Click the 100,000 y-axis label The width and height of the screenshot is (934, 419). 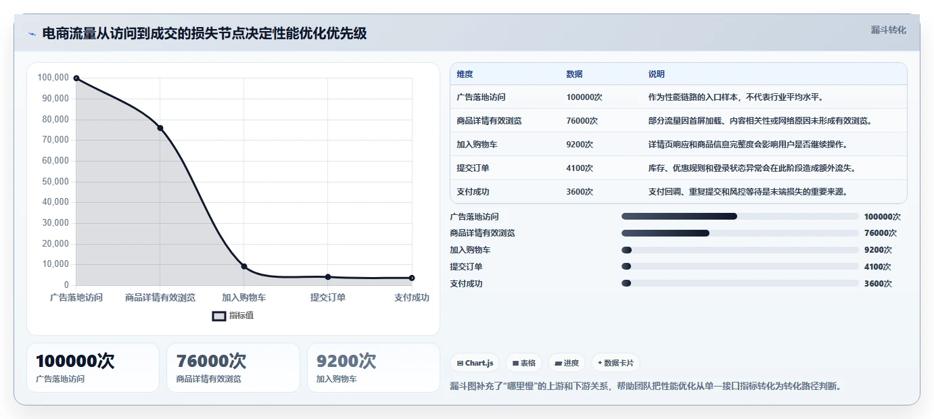[53, 78]
